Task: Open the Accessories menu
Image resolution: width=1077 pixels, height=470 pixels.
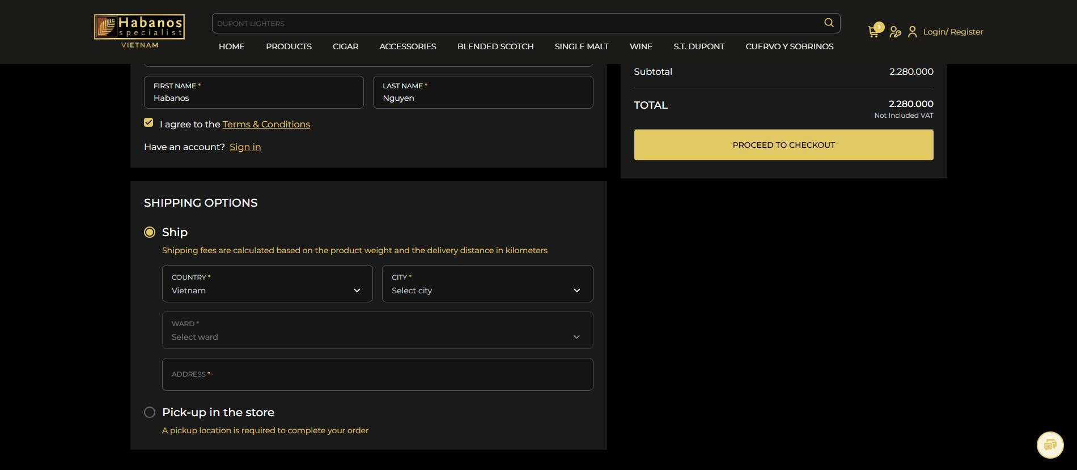Action: 408,46
